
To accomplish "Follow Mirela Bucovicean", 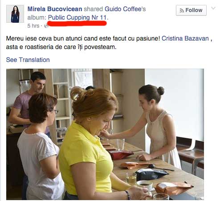I will click(x=191, y=10).
